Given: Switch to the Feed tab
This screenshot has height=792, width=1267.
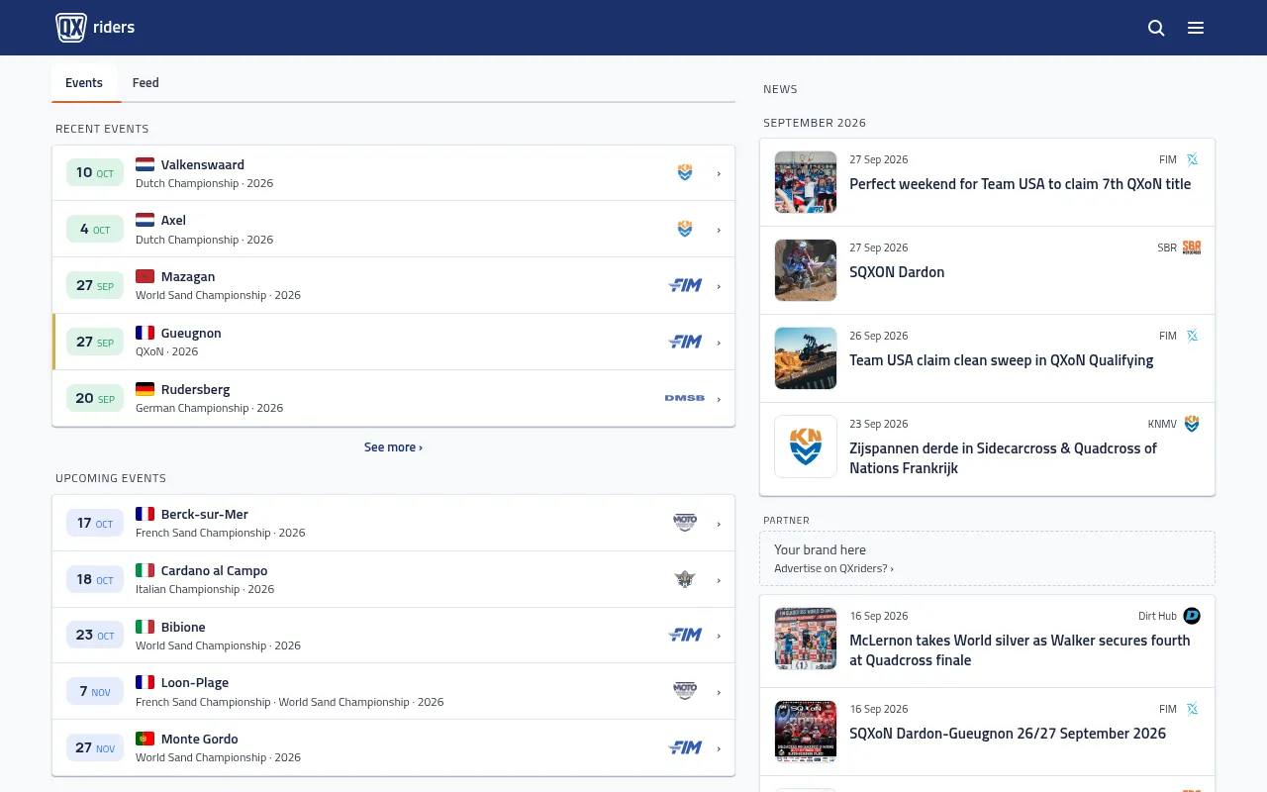Looking at the screenshot, I should pyautogui.click(x=146, y=83).
